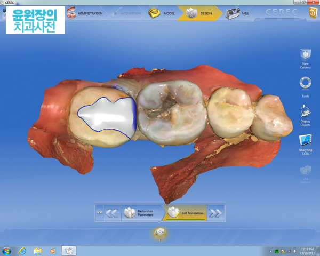Open the Restoration Parameters step
The height and width of the screenshot is (256, 320).
140,213
